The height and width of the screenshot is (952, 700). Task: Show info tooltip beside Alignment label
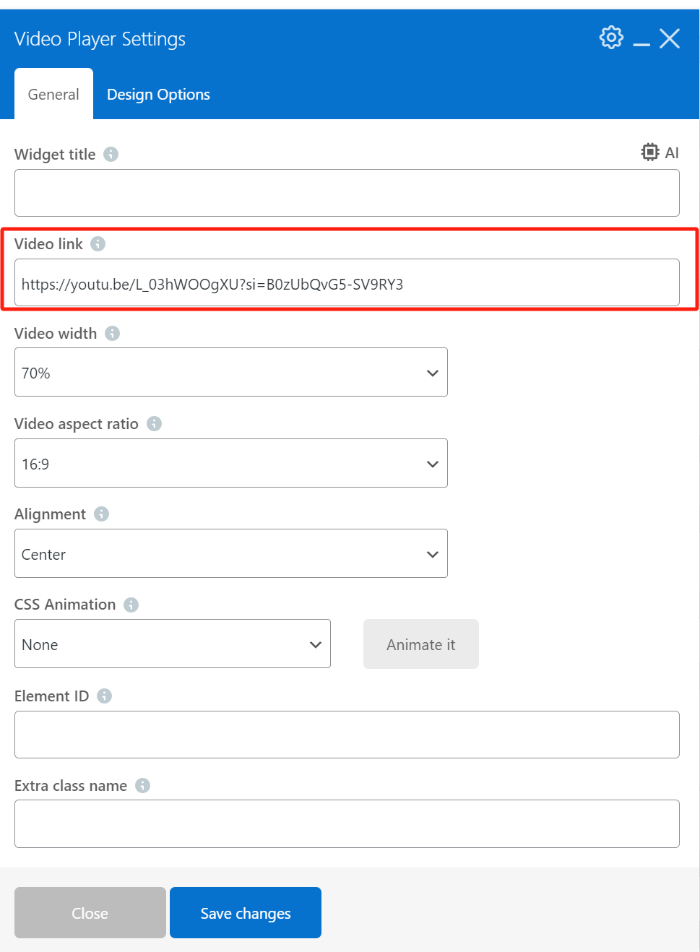(x=101, y=514)
